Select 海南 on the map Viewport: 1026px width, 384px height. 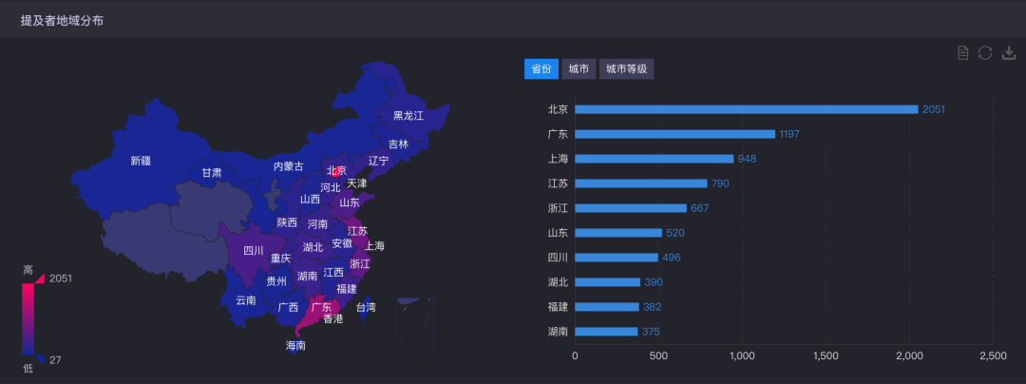tap(295, 345)
